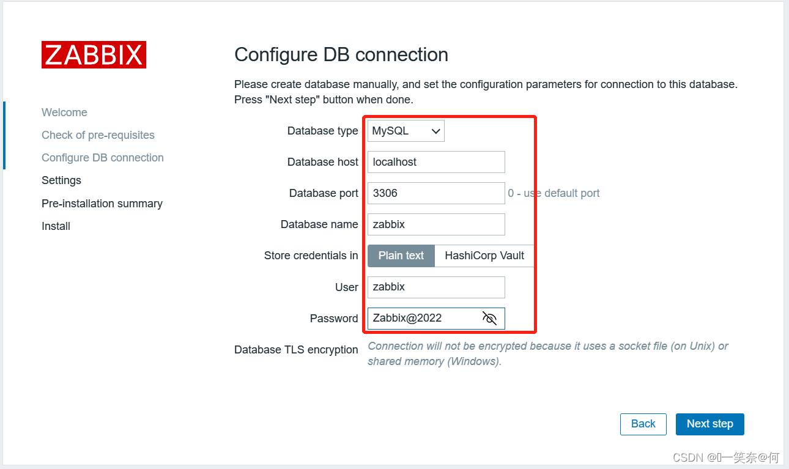Select Pre-installation summary step
Viewport: 789px width, 469px height.
[102, 204]
